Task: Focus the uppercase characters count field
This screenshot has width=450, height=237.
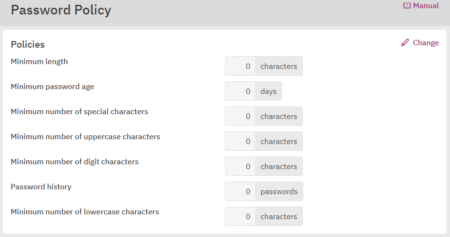Action: coord(240,142)
